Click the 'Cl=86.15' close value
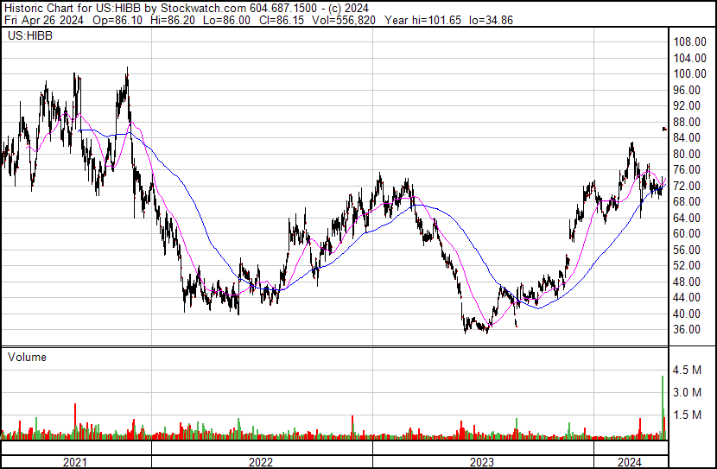Viewport: 717px width, 469px height. [281, 20]
